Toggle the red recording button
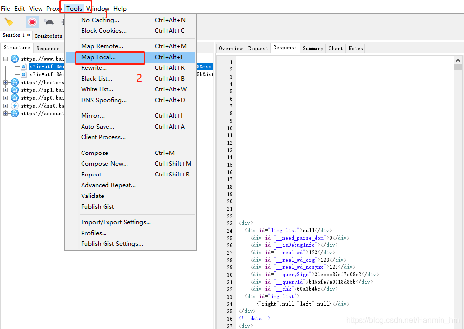The width and height of the screenshot is (464, 329). click(32, 22)
